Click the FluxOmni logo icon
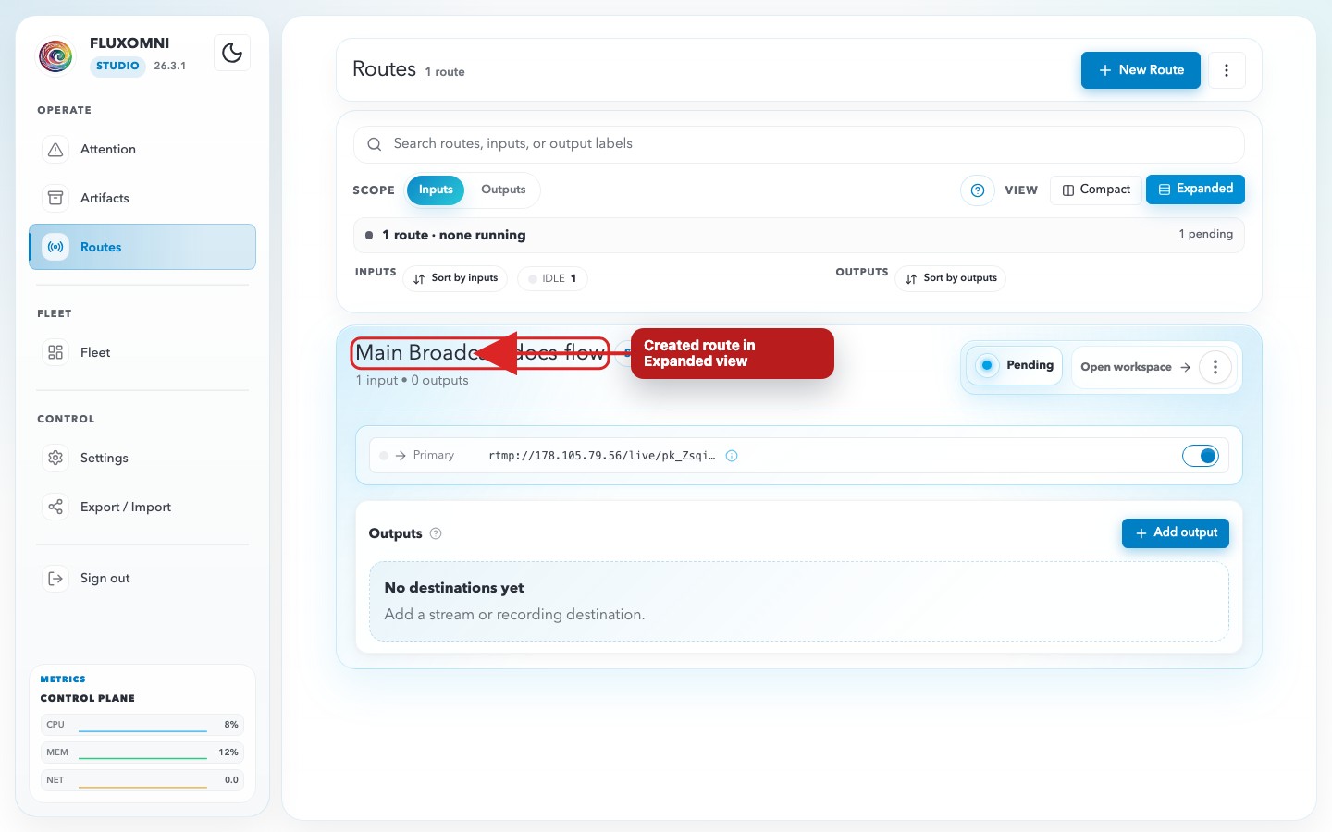 [x=55, y=55]
